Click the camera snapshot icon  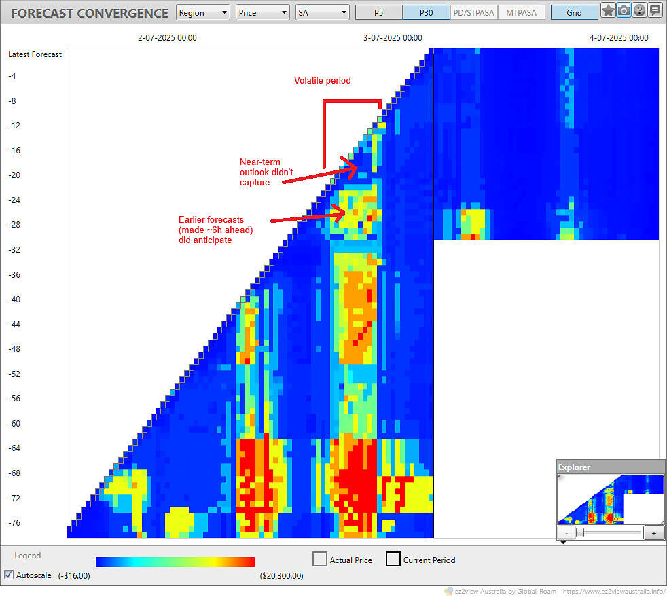[624, 10]
